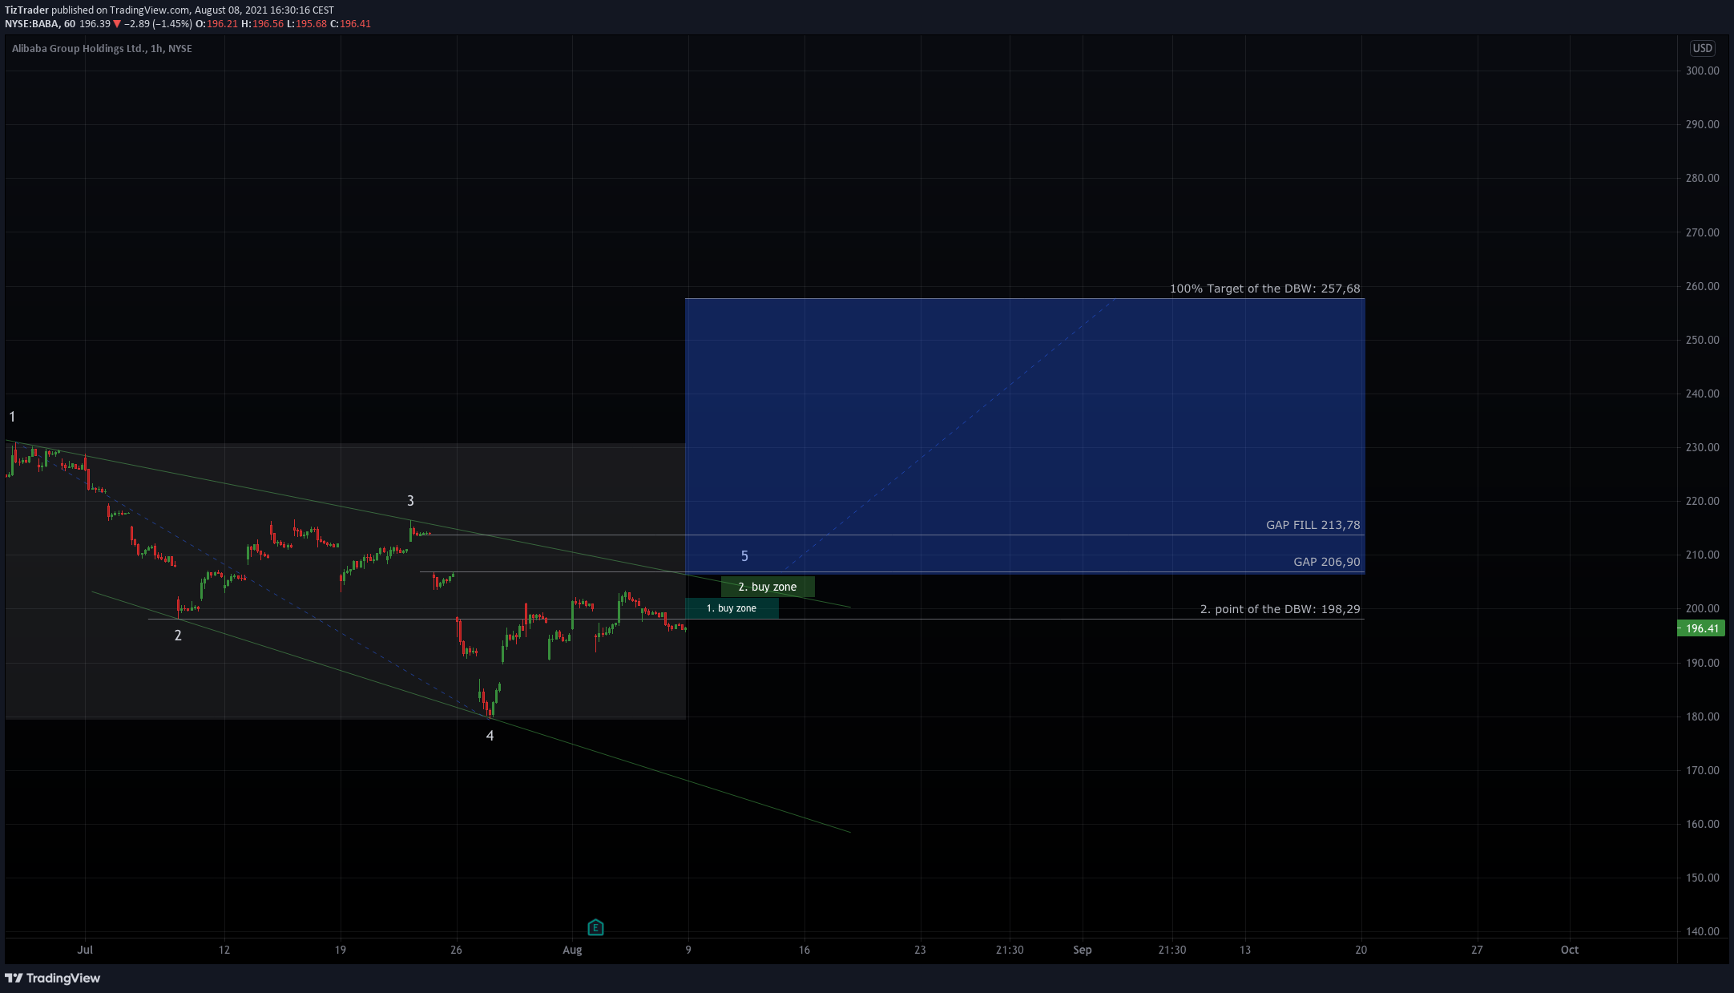Click wave label '4' at the low
The height and width of the screenshot is (993, 1734).
(x=490, y=736)
